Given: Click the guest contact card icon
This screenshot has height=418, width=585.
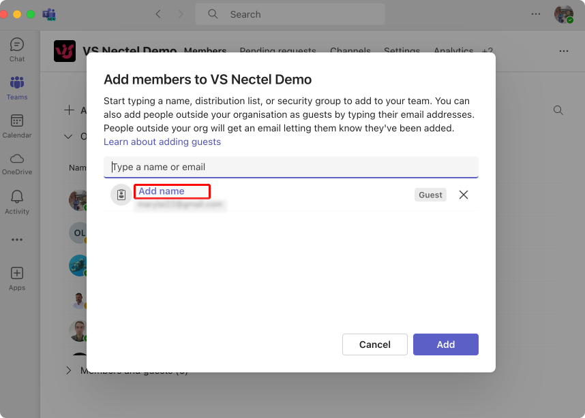Looking at the screenshot, I should (x=121, y=195).
